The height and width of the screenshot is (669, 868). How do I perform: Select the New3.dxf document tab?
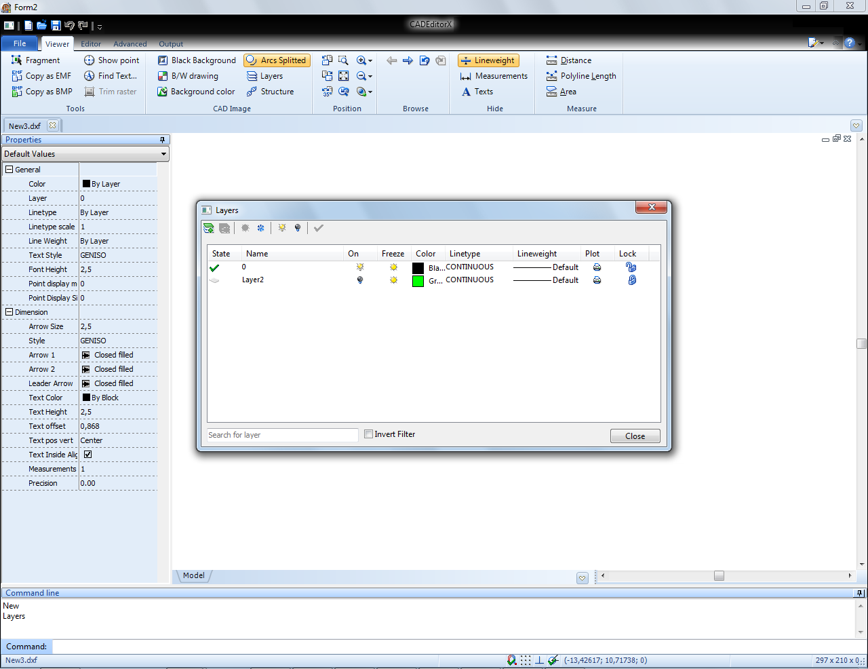click(24, 126)
